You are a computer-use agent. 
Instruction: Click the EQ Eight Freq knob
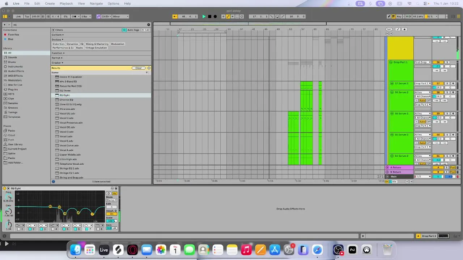pyautogui.click(x=8, y=198)
